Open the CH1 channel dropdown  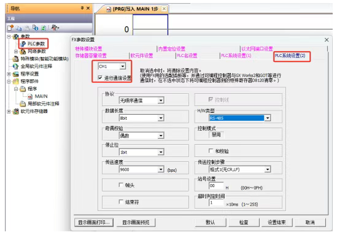click(x=123, y=66)
